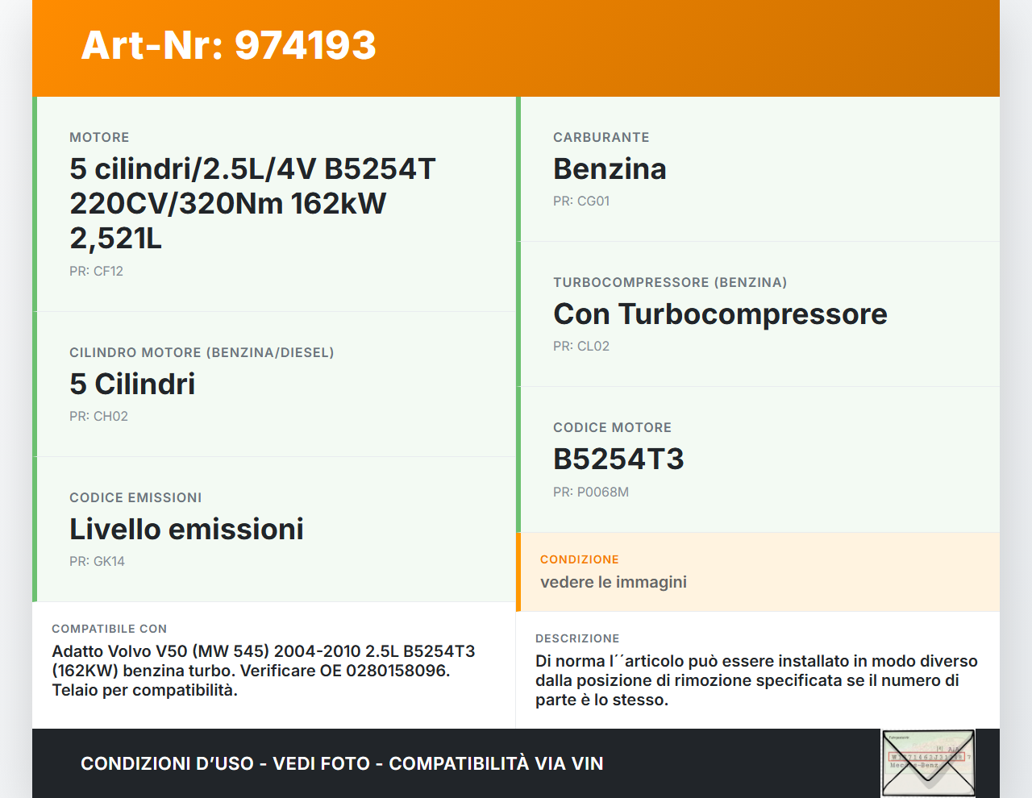1032x798 pixels.
Task: Click the PR: CL02 turbocharger code
Action: tap(580, 347)
